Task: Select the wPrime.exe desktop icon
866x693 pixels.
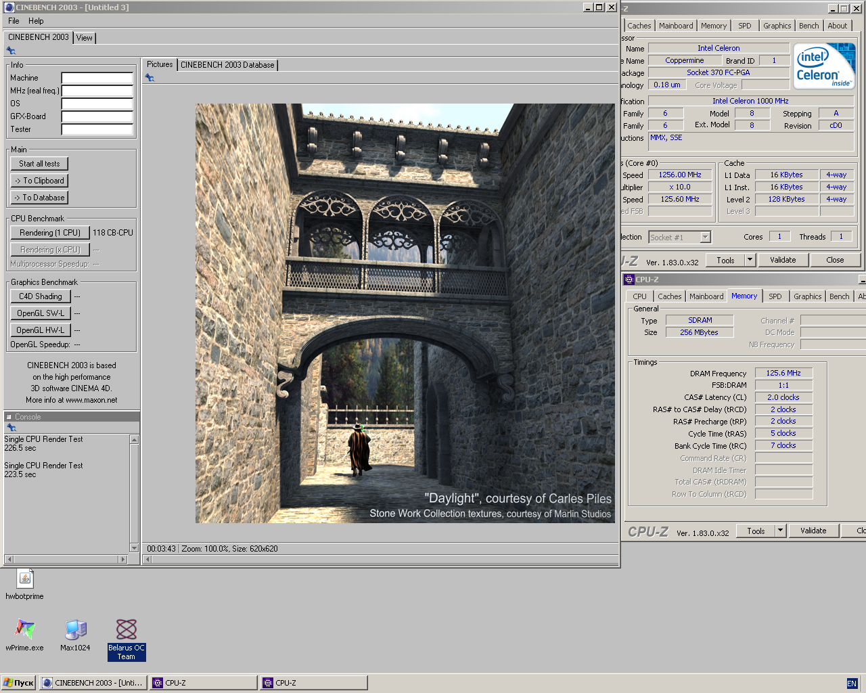Action: click(24, 635)
